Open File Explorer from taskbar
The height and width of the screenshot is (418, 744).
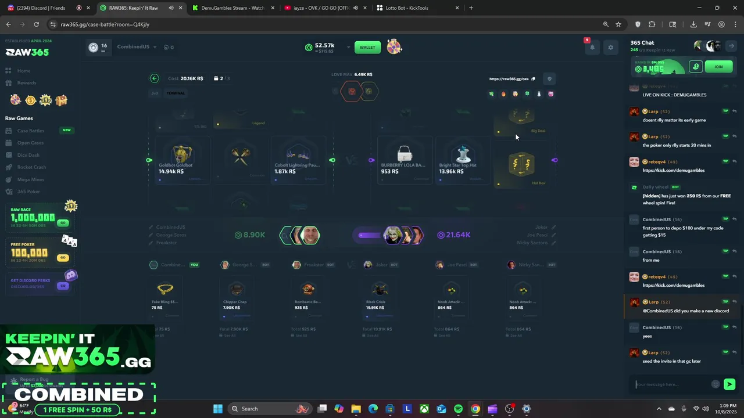[356, 409]
